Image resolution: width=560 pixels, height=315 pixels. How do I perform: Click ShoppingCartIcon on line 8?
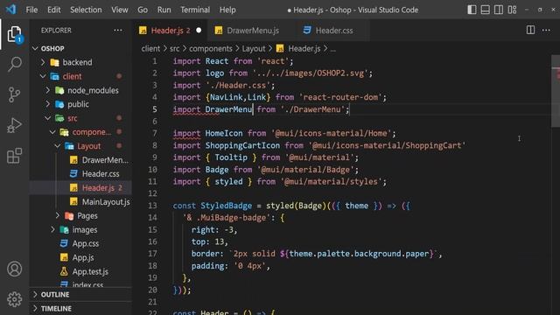point(242,146)
